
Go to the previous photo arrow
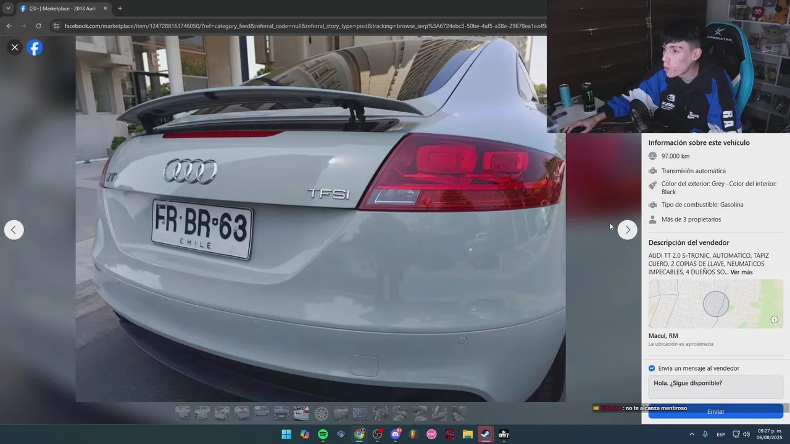tap(14, 230)
